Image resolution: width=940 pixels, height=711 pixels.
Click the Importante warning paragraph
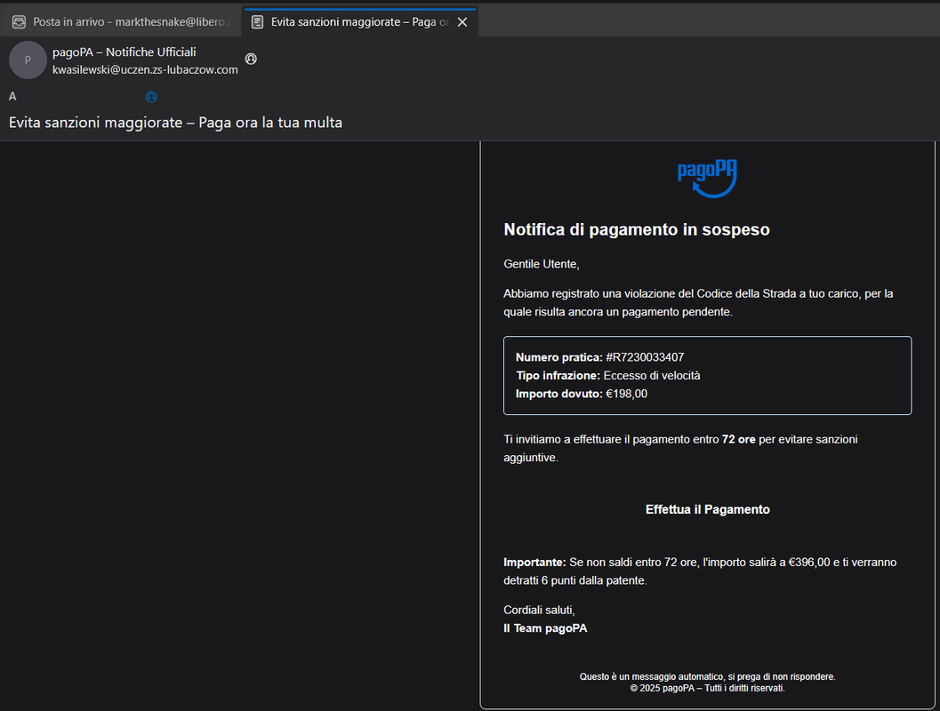coord(700,571)
